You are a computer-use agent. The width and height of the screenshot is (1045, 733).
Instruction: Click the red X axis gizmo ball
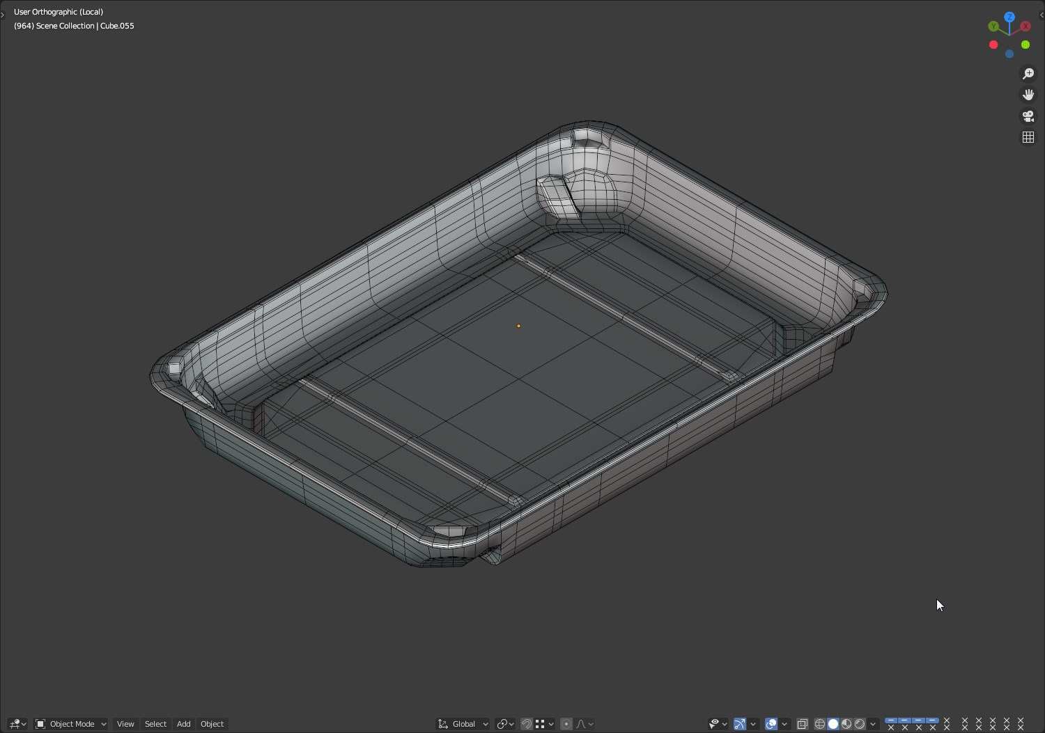(1025, 26)
